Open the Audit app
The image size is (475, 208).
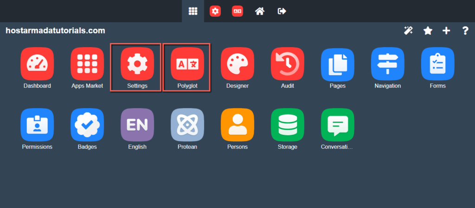tap(288, 64)
